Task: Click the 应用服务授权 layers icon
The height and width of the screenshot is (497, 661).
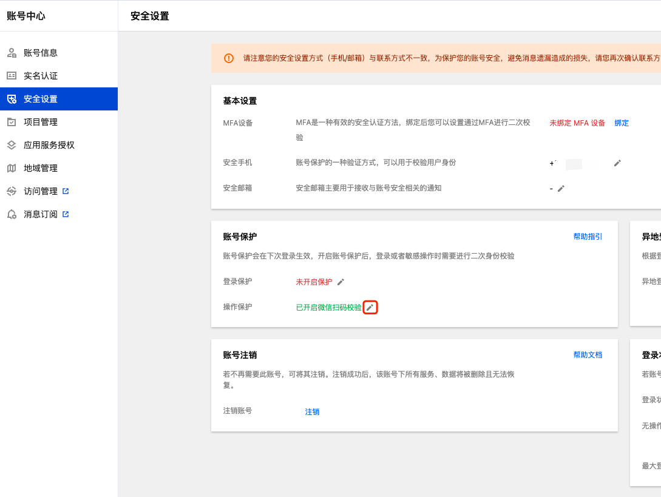Action: 12,145
